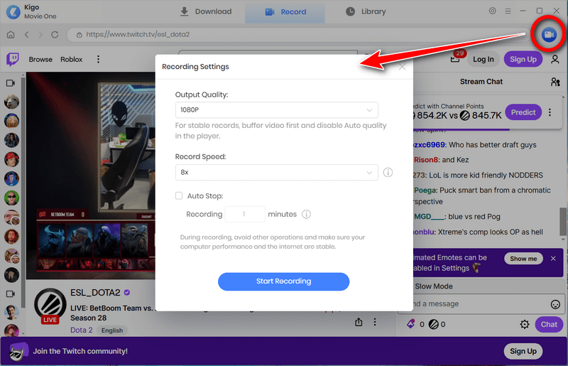This screenshot has width=568, height=366.
Task: Reload the page with the refresh icon
Action: [x=55, y=35]
